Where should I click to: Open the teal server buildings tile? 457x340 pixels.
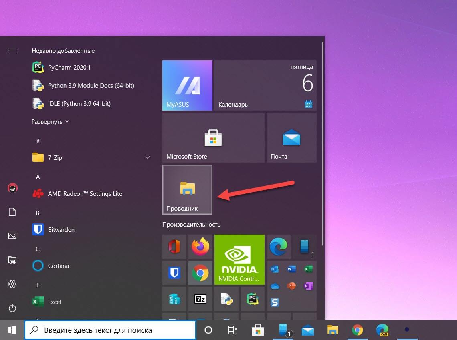[x=174, y=299]
